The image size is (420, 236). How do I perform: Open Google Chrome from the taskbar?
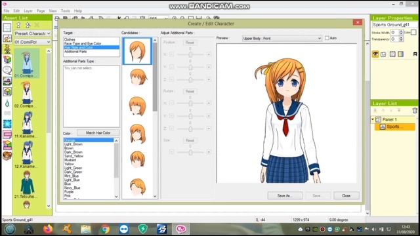pos(105,229)
